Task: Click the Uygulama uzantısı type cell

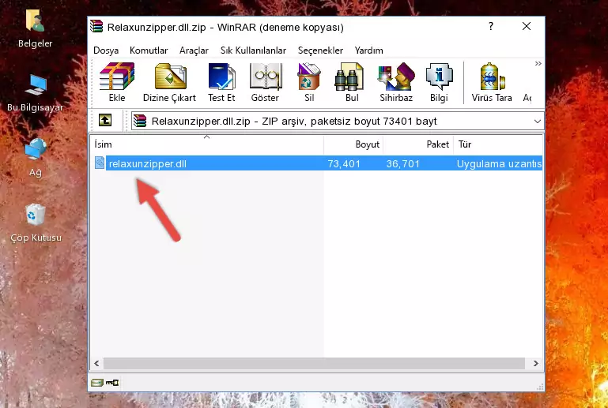Action: (499, 163)
